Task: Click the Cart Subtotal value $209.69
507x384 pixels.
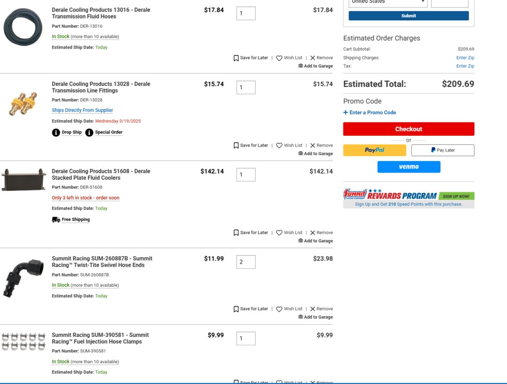Action: point(466,49)
